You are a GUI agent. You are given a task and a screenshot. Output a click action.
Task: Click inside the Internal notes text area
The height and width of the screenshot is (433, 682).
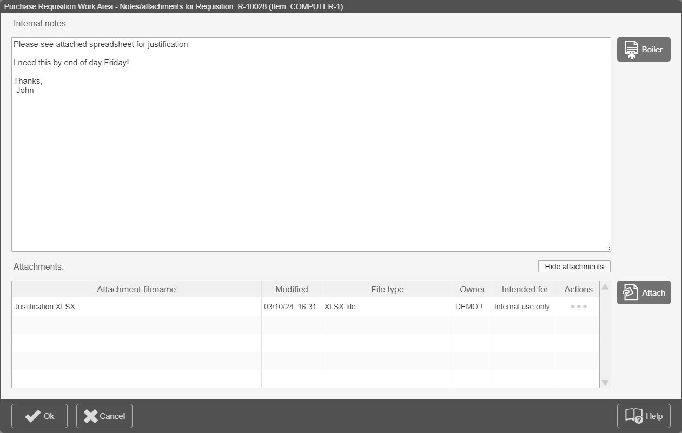pyautogui.click(x=311, y=162)
